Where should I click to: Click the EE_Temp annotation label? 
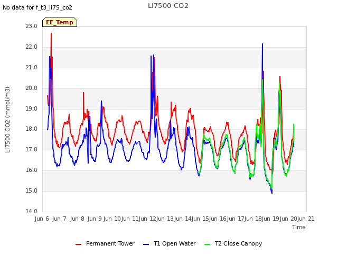60,22
